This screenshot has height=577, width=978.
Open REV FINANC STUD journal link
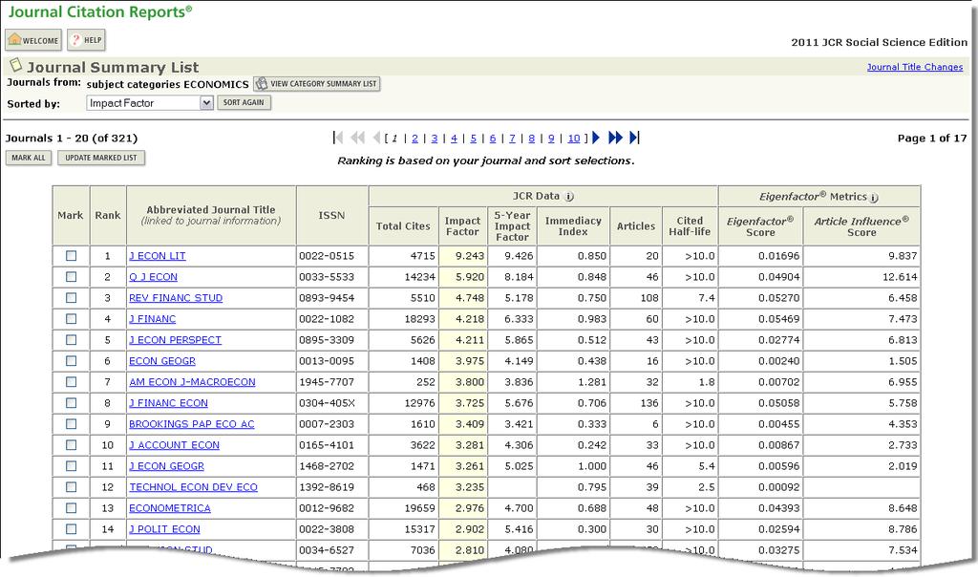176,297
